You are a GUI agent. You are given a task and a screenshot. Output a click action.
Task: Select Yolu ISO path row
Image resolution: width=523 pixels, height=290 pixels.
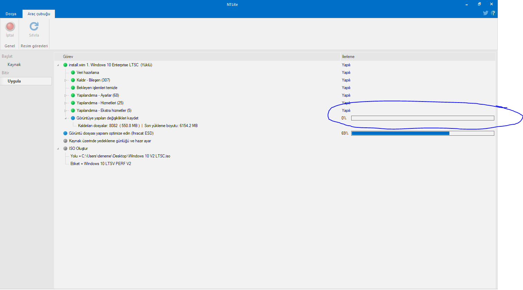[120, 156]
